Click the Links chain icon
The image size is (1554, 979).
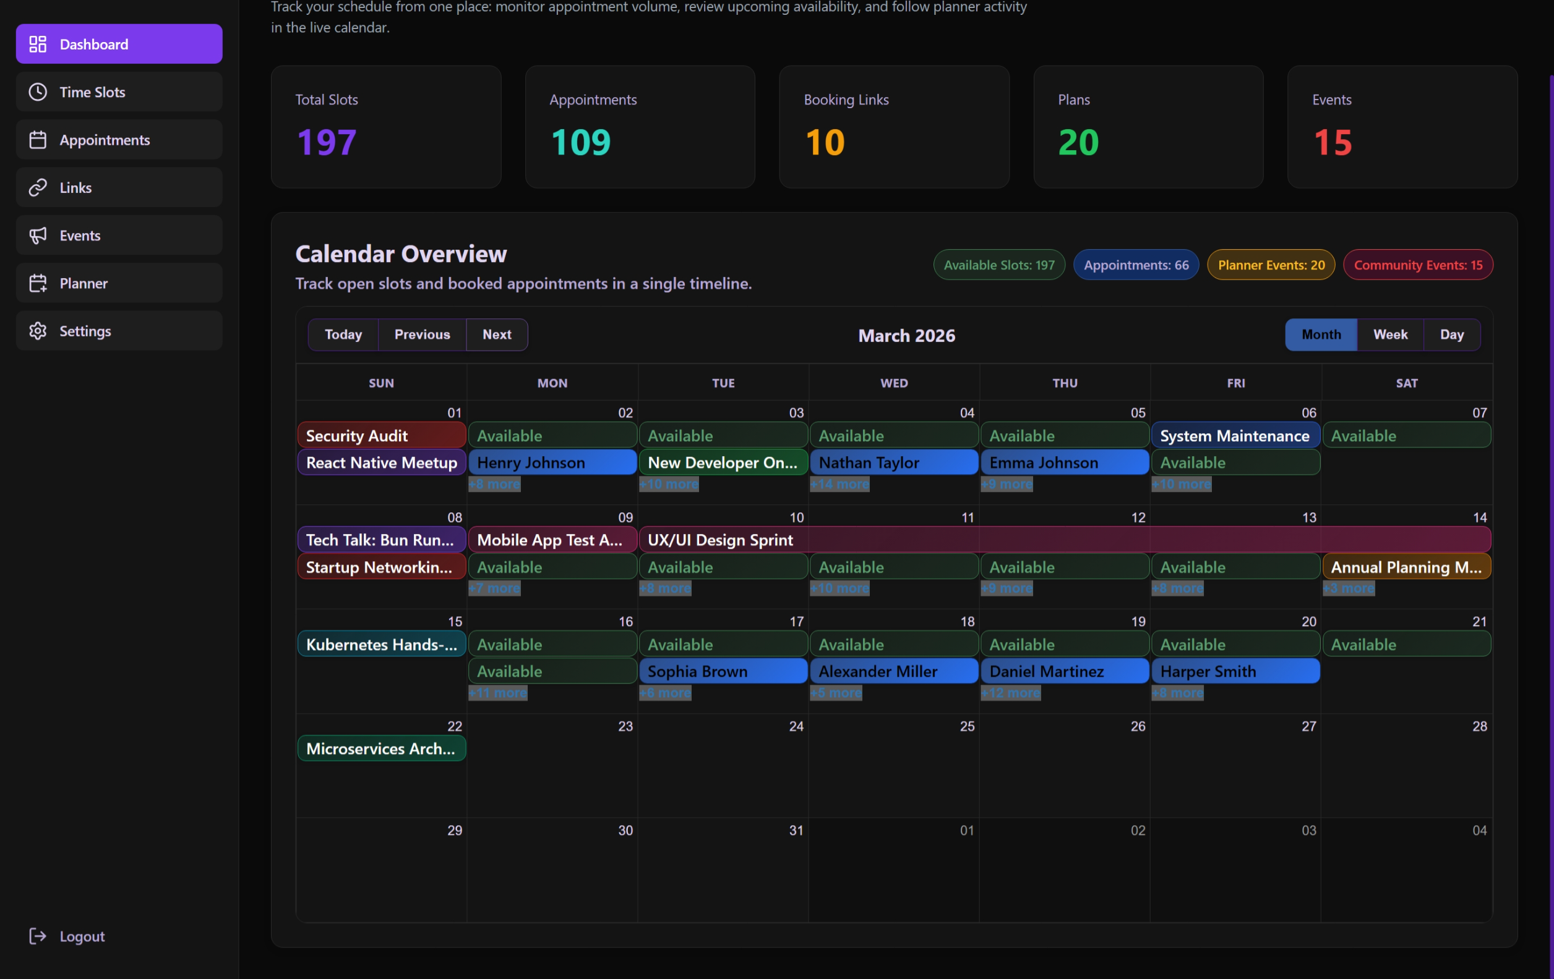click(38, 187)
